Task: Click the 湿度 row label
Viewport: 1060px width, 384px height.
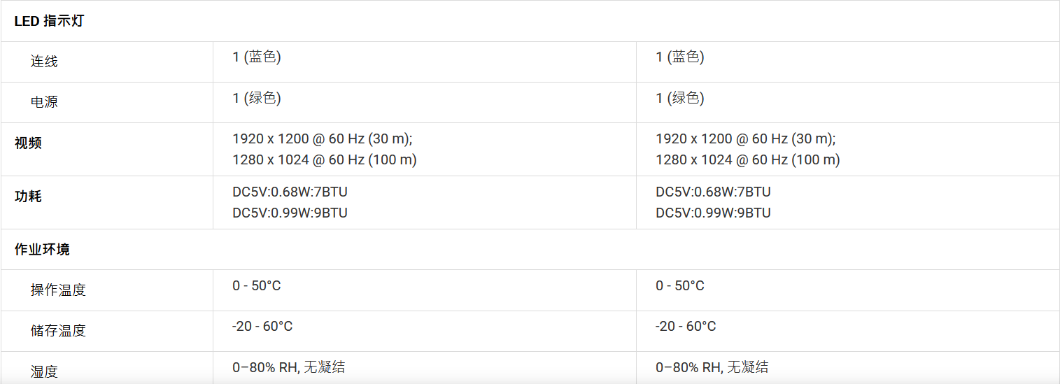Action: (x=44, y=371)
